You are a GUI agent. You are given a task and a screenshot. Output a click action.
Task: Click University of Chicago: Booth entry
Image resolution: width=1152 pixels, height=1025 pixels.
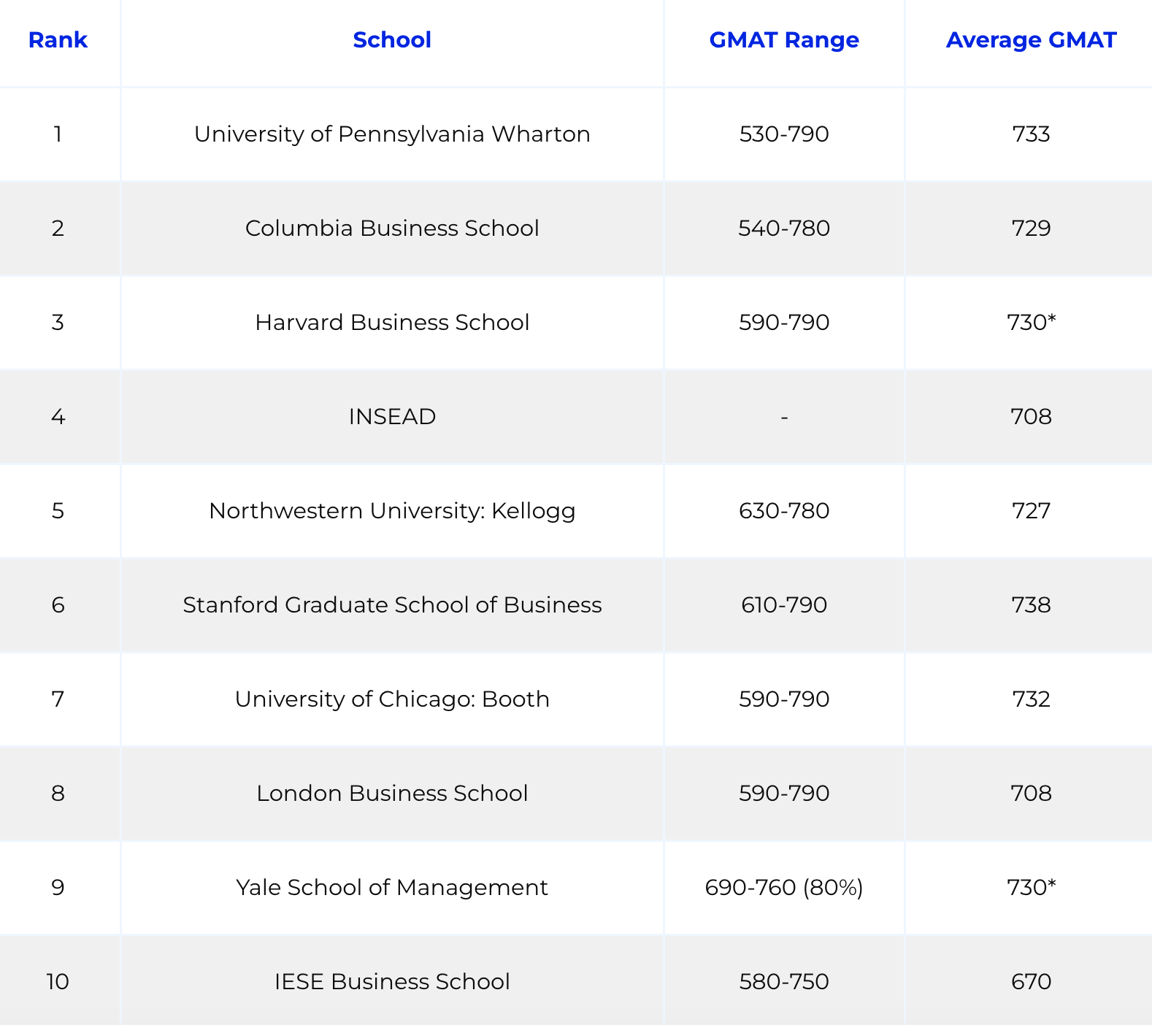(392, 699)
